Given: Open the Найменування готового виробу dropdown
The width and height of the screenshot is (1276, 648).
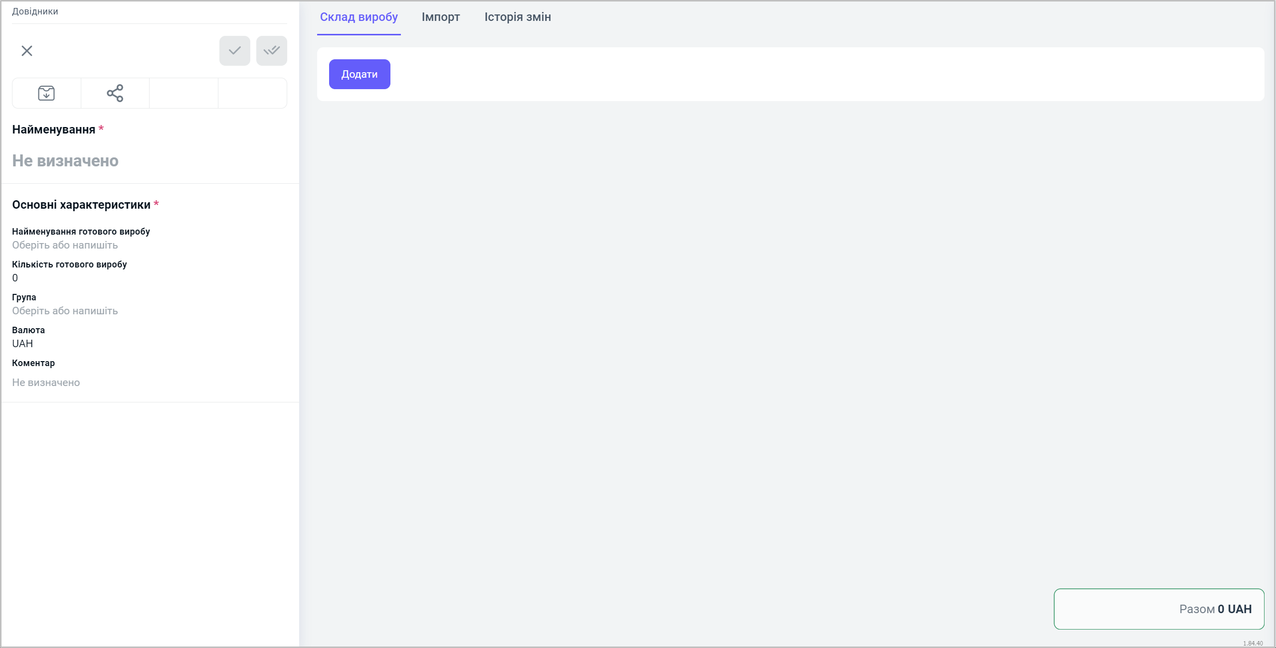Looking at the screenshot, I should [65, 245].
